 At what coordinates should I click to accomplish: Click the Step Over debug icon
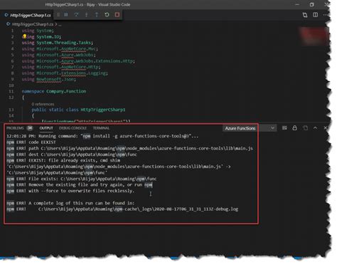pos(76,15)
